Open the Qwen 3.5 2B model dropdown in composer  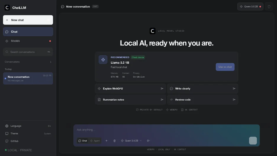click(131, 141)
